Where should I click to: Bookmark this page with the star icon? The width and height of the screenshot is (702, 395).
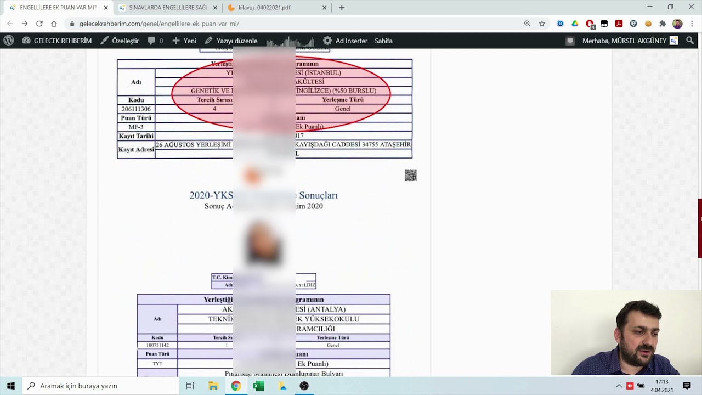tap(542, 24)
